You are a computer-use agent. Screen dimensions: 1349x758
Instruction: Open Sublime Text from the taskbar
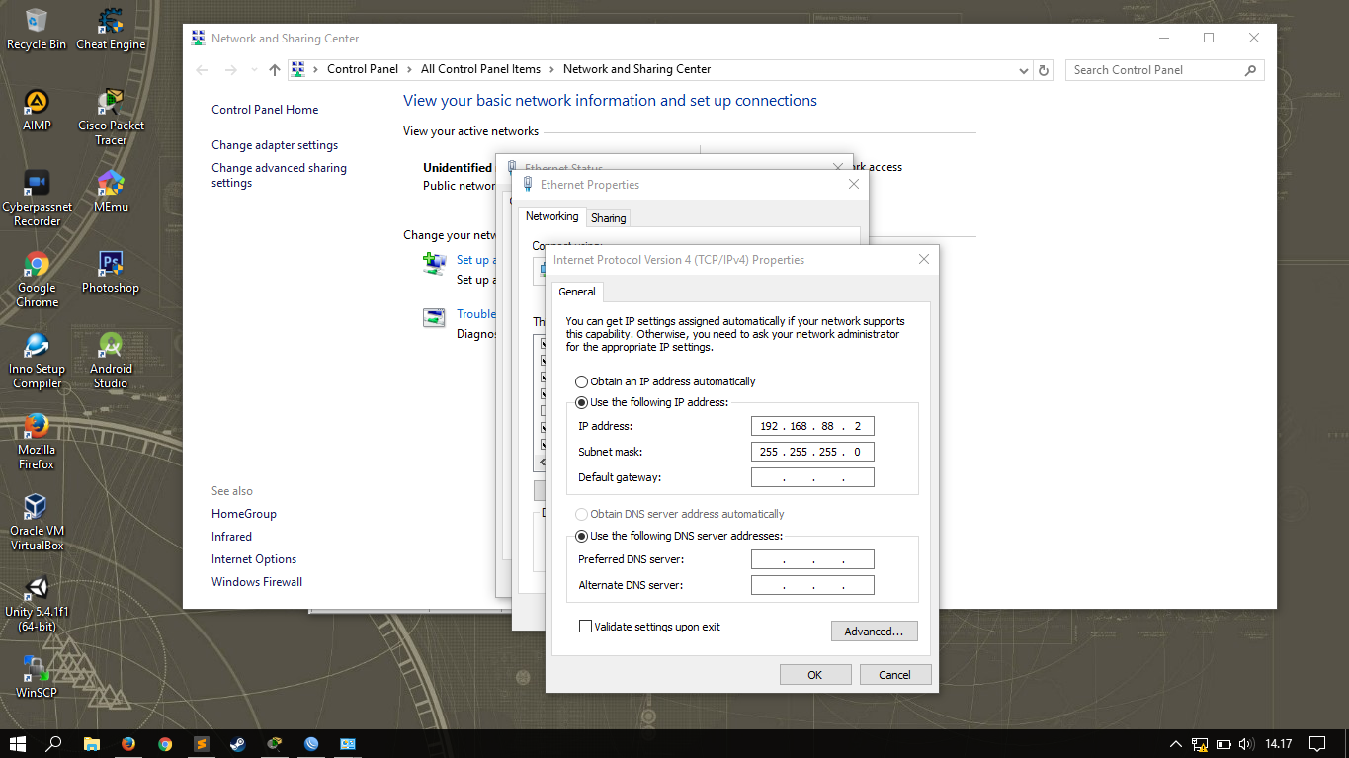click(x=202, y=743)
